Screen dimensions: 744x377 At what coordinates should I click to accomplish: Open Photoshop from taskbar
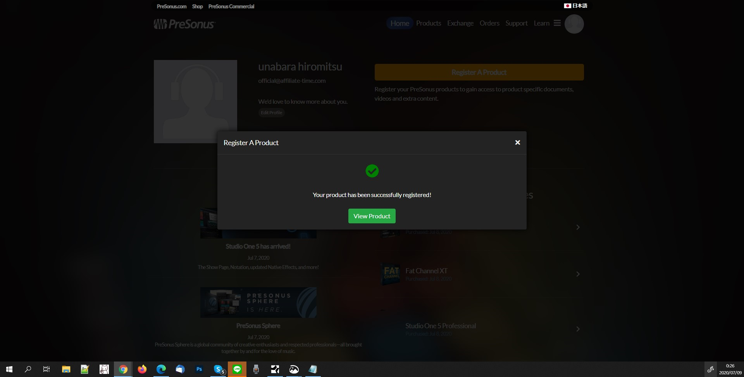click(199, 369)
